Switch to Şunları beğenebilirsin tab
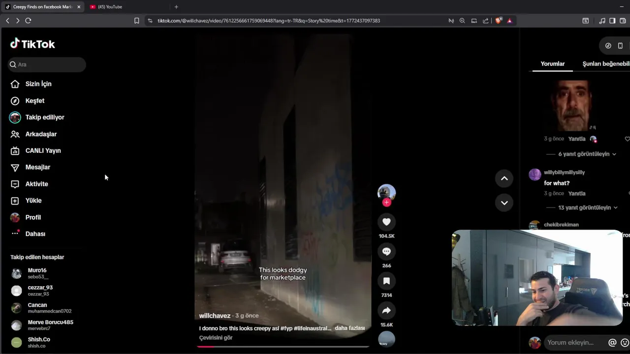The height and width of the screenshot is (354, 630). [x=606, y=64]
